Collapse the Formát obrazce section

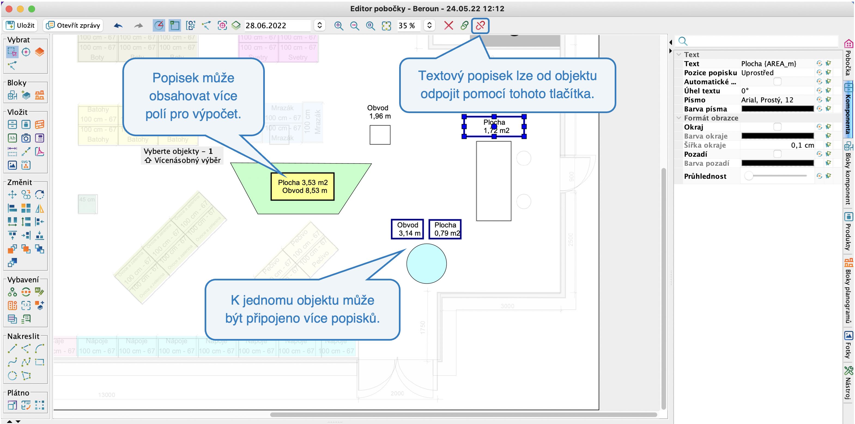(x=679, y=118)
